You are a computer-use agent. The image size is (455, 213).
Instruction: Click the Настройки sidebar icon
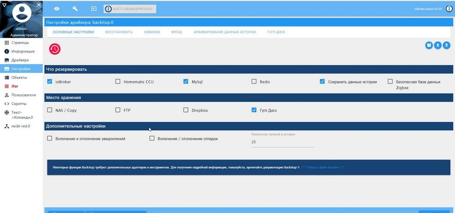point(7,69)
